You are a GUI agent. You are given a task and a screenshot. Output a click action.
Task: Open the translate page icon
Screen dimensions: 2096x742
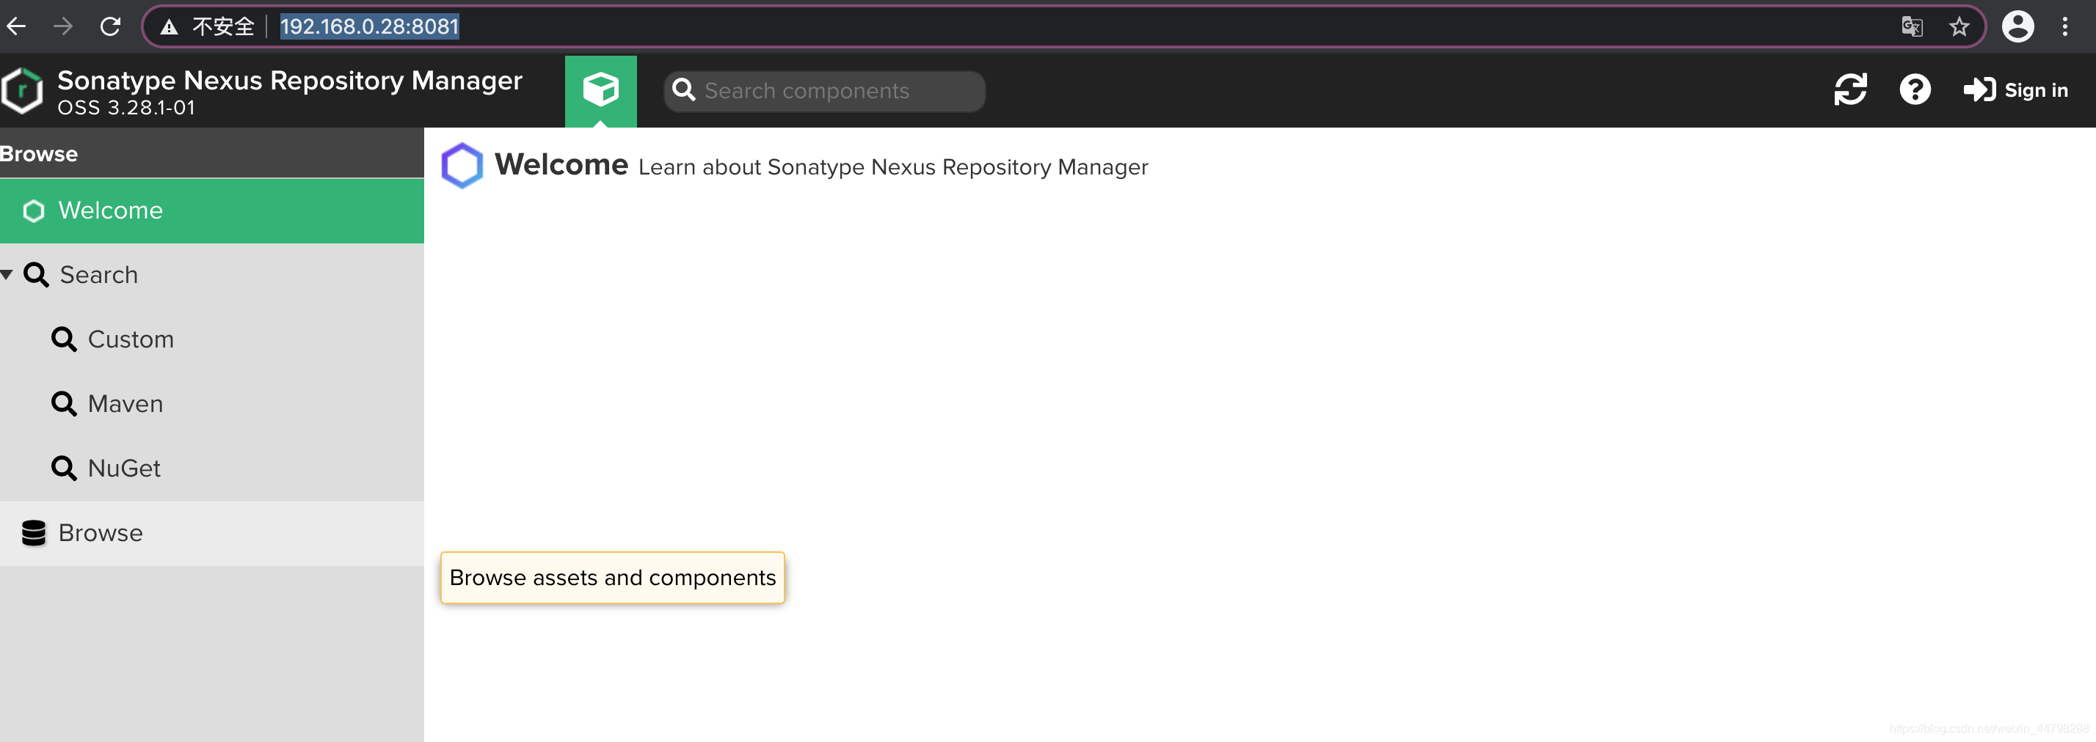tap(1911, 27)
